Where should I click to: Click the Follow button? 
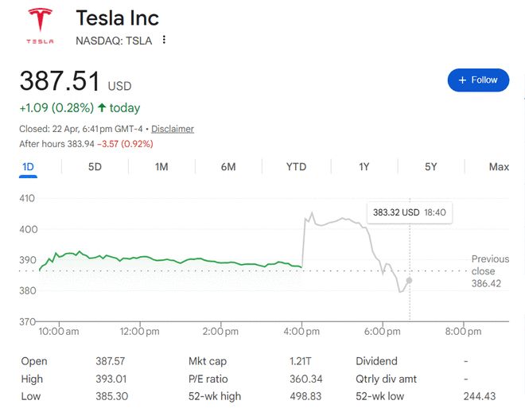point(477,80)
